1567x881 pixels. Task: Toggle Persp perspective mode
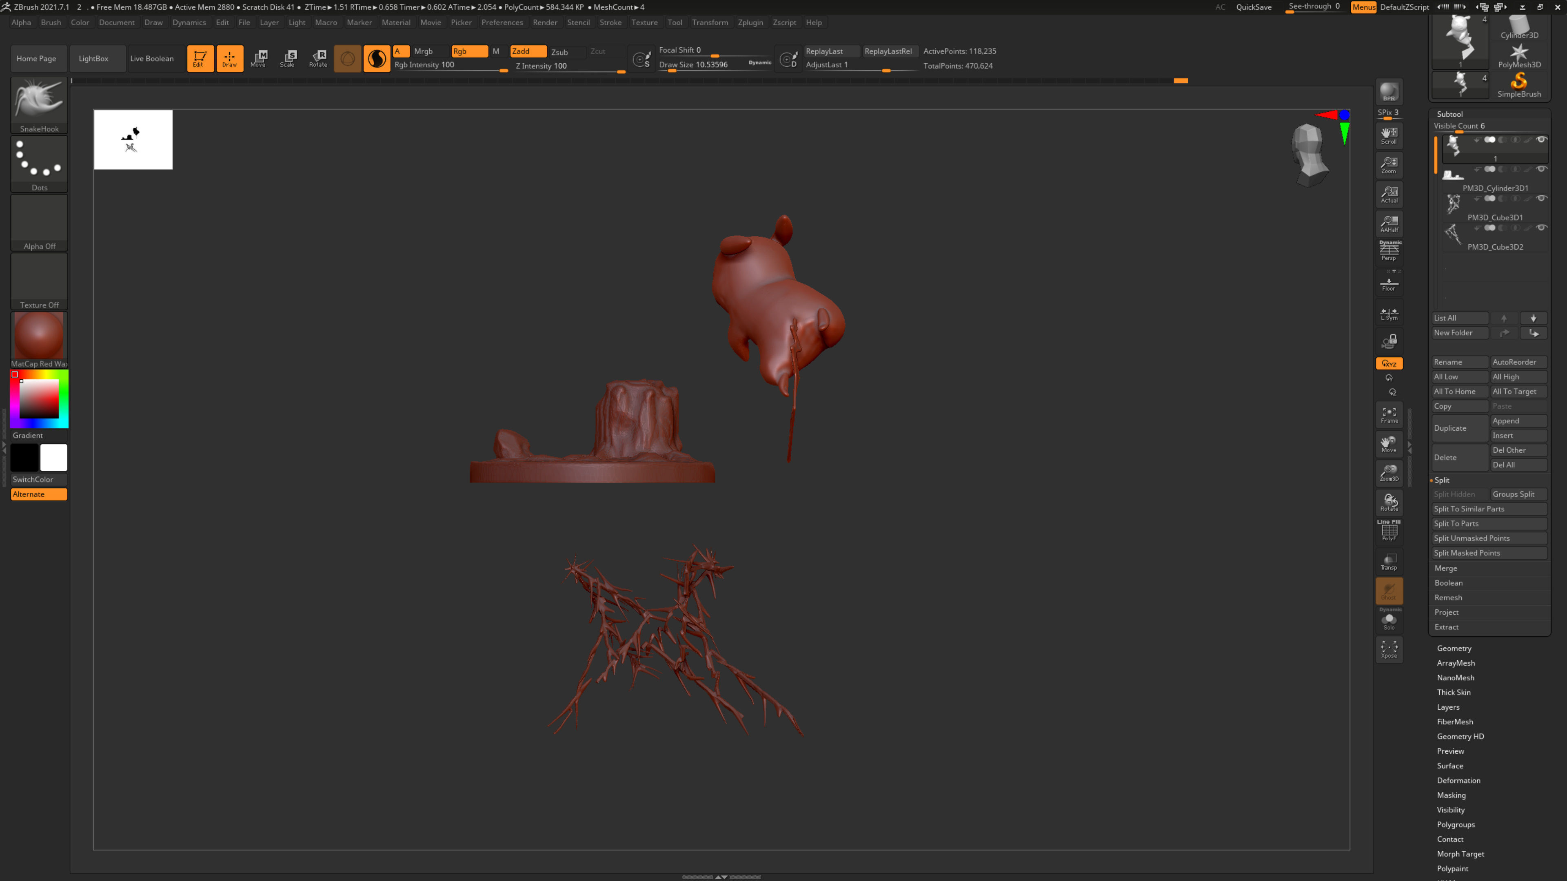click(x=1389, y=250)
